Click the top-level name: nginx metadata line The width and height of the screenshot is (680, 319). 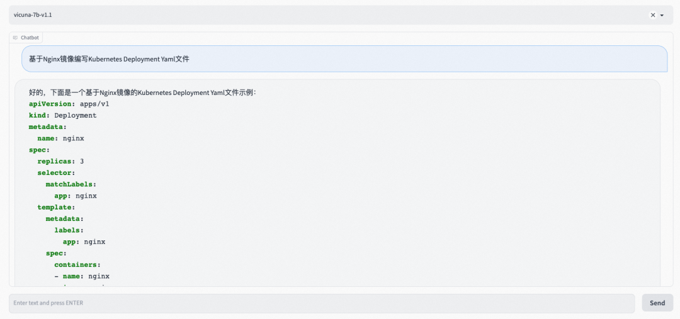tap(60, 138)
